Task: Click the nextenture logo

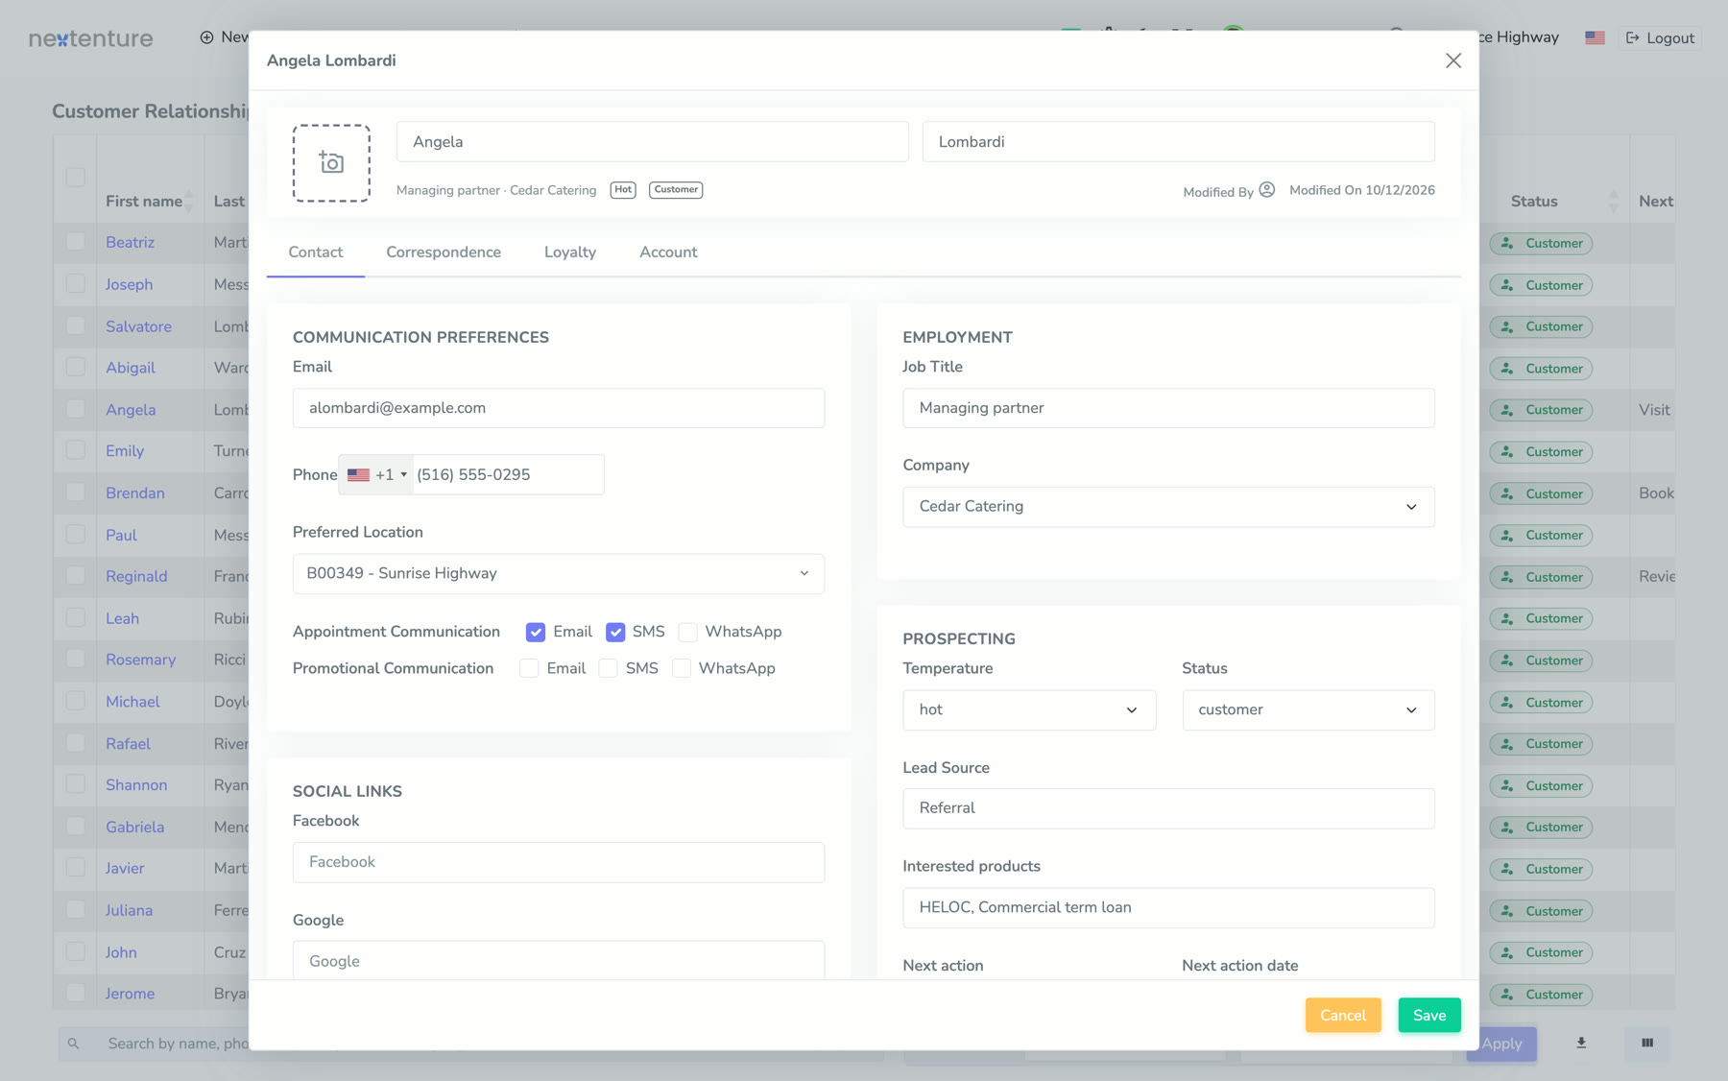Action: pos(91,38)
